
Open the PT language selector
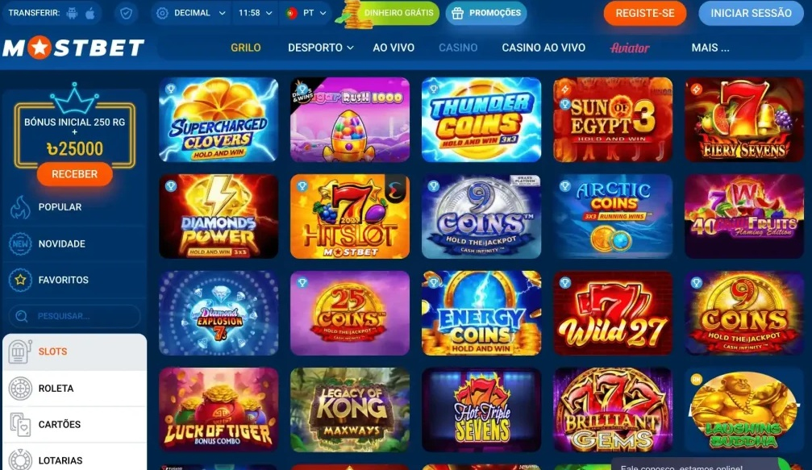click(306, 13)
